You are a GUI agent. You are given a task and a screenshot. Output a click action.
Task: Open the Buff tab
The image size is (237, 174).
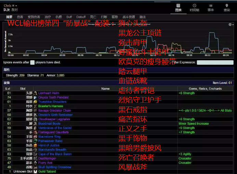pos(69,17)
